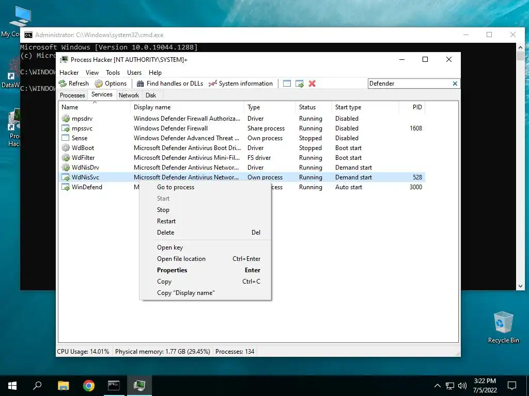The width and height of the screenshot is (529, 396).
Task: Click the Windows Defender Firewall display name
Action: click(170, 128)
